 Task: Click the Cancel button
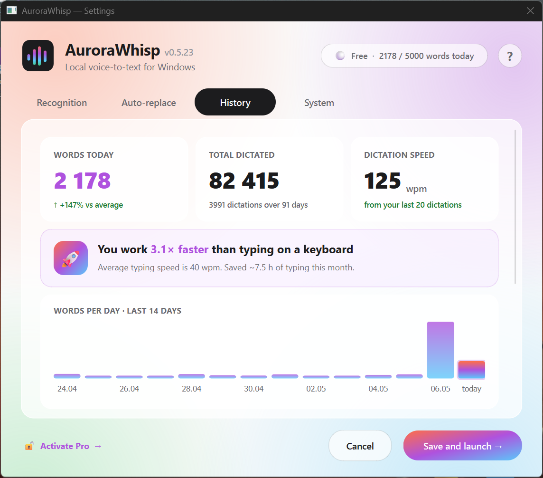pyautogui.click(x=360, y=446)
